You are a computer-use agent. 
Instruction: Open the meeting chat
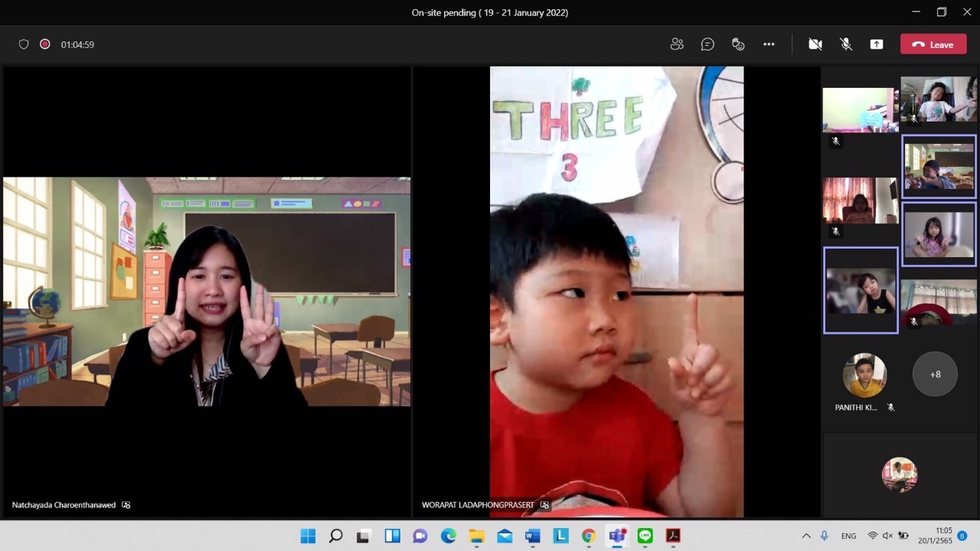click(x=707, y=44)
